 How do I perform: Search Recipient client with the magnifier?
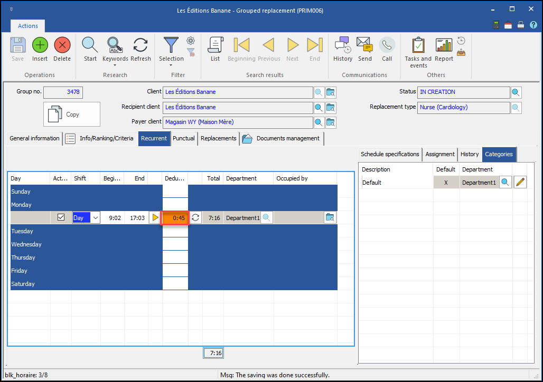[319, 108]
